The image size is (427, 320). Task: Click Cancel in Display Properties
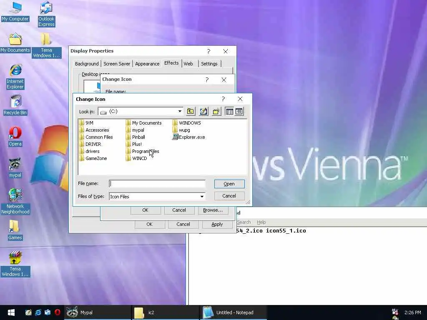tap(183, 224)
